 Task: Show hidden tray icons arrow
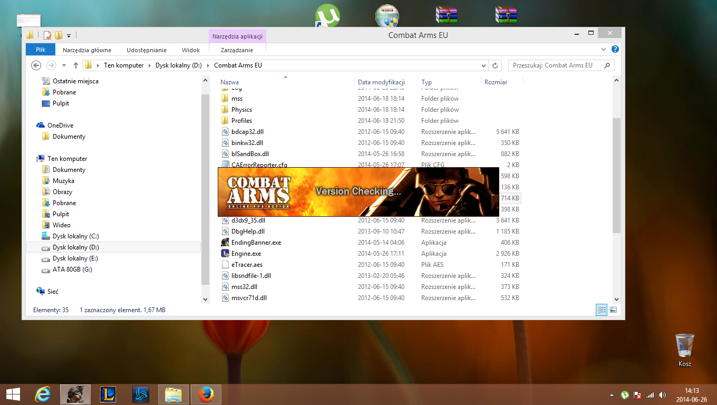coord(612,394)
